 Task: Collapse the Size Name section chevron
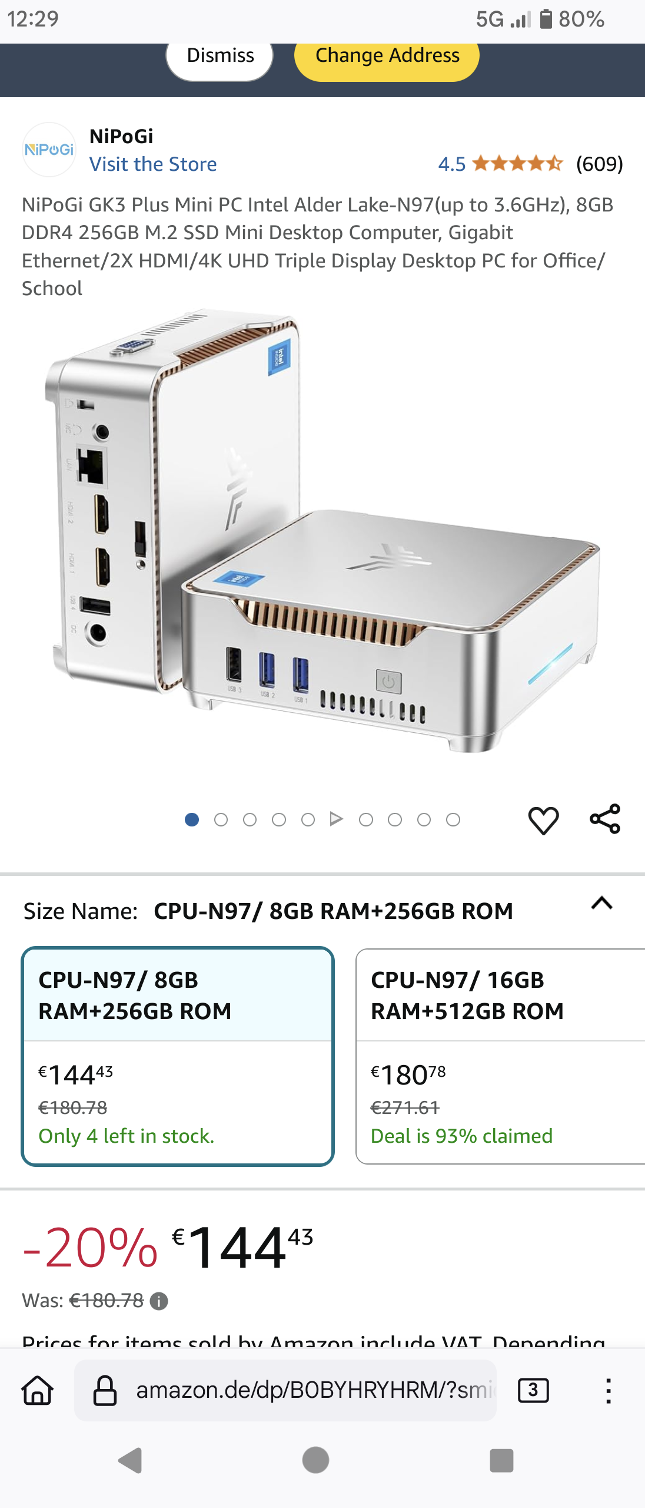click(x=601, y=903)
